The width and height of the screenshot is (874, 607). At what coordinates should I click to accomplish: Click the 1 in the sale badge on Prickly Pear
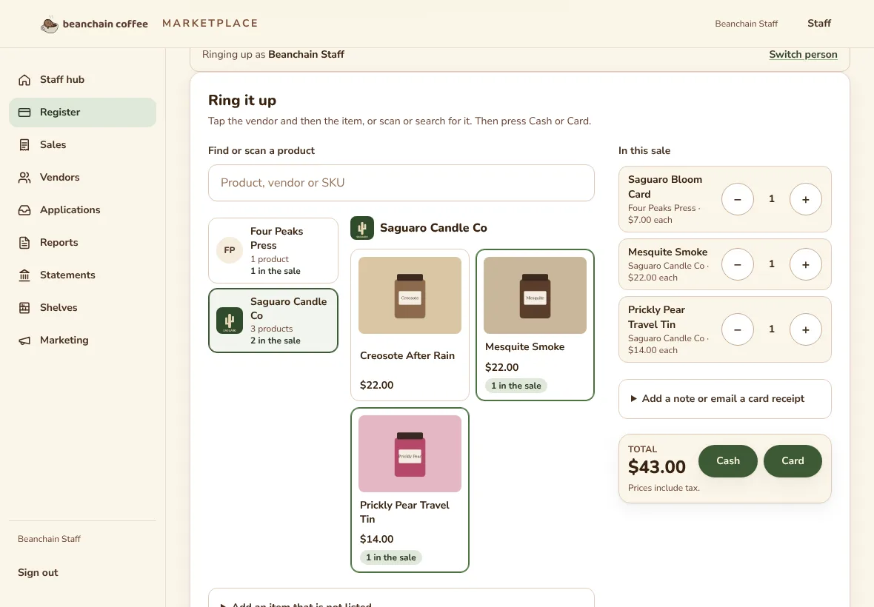[391, 557]
